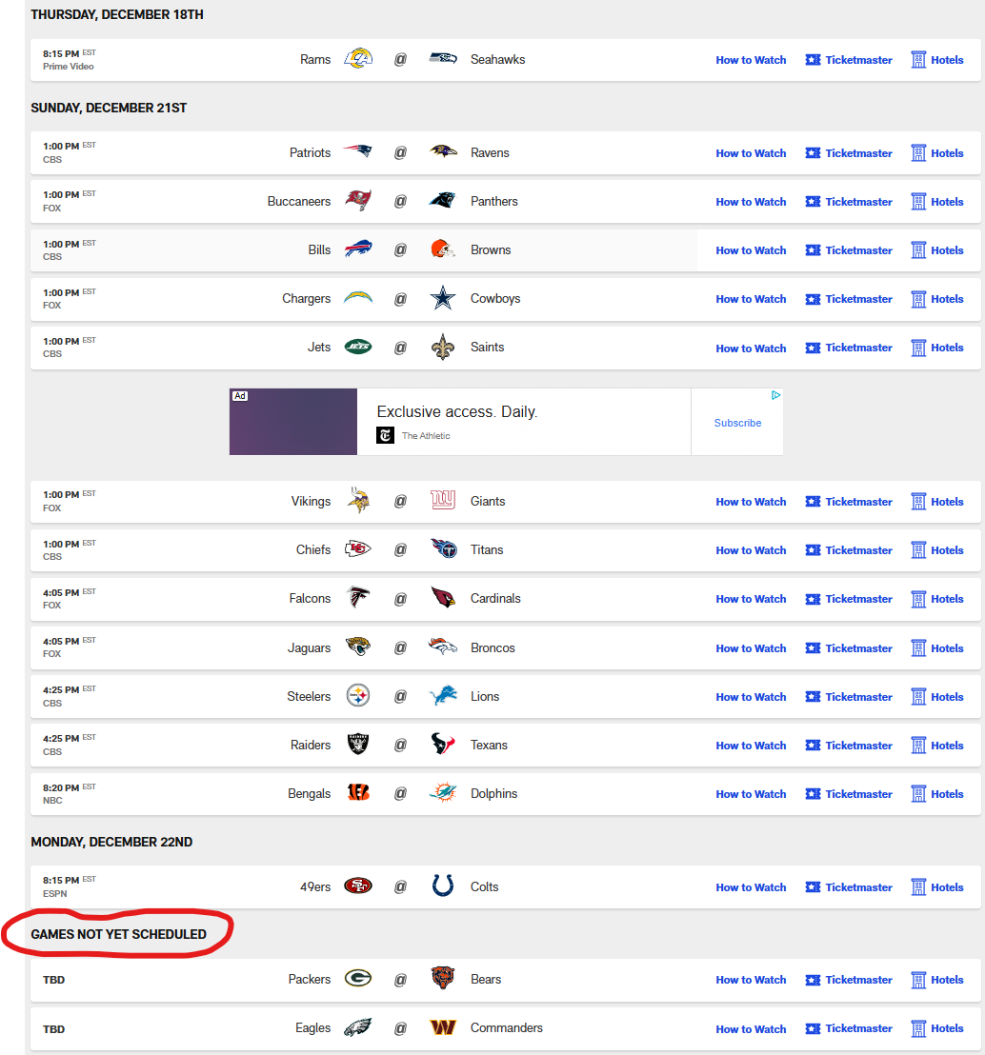Viewport: 985px width, 1055px height.
Task: Click the 49ers team logo
Action: 358,886
